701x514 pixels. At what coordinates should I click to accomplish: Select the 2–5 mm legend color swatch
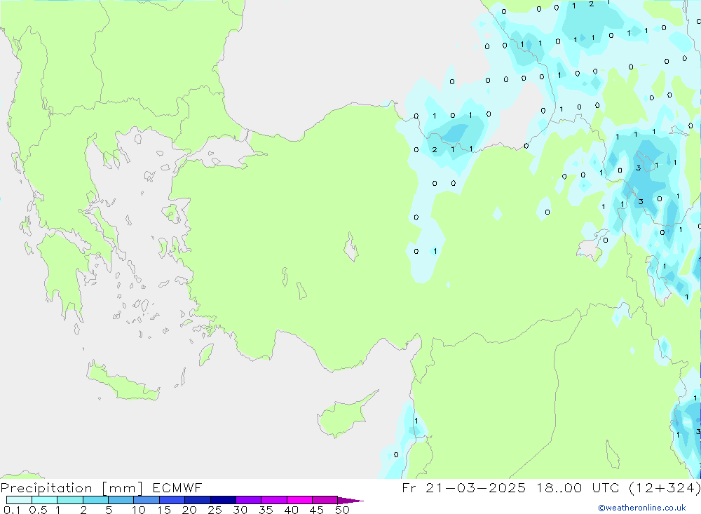pyautogui.click(x=95, y=500)
